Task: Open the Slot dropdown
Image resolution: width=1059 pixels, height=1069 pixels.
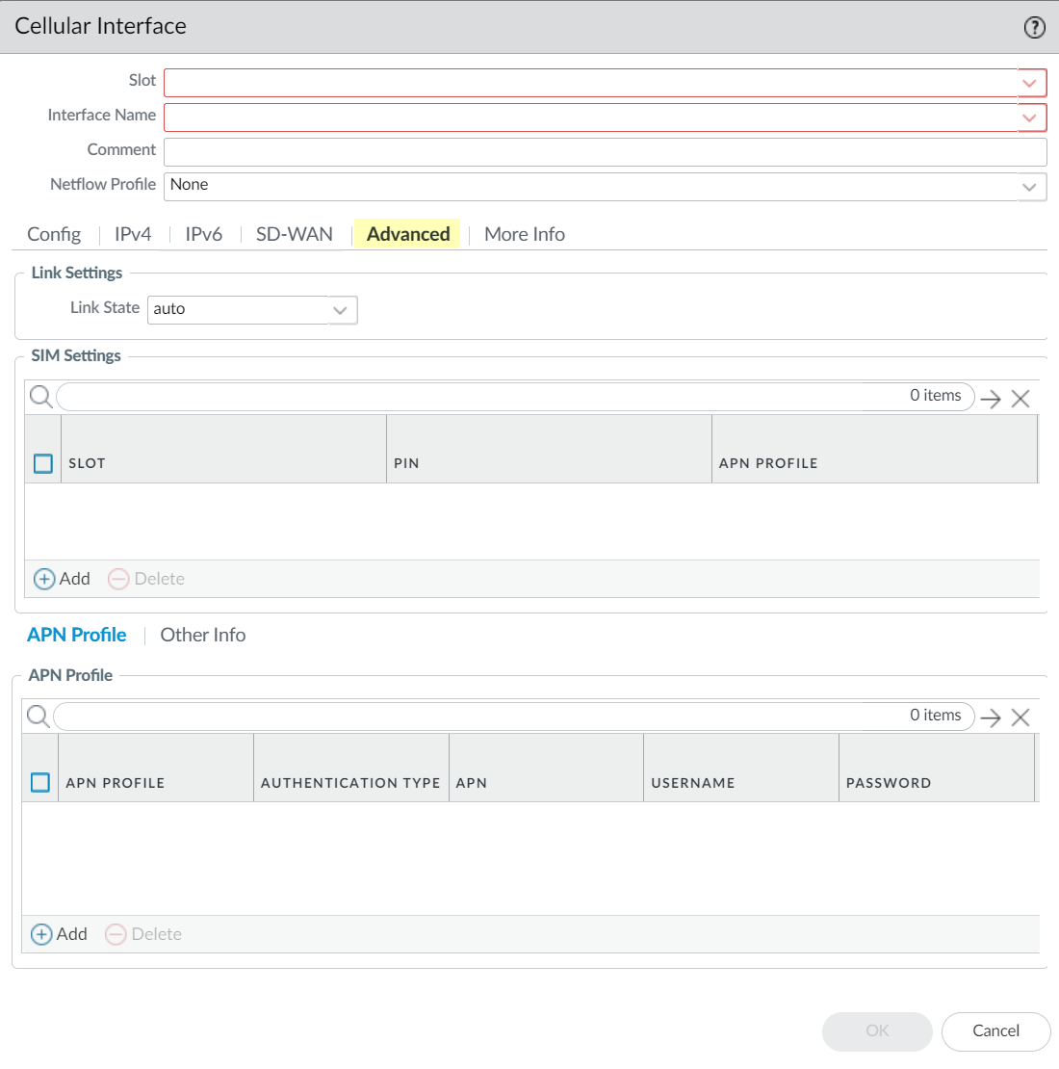Action: (x=1030, y=83)
